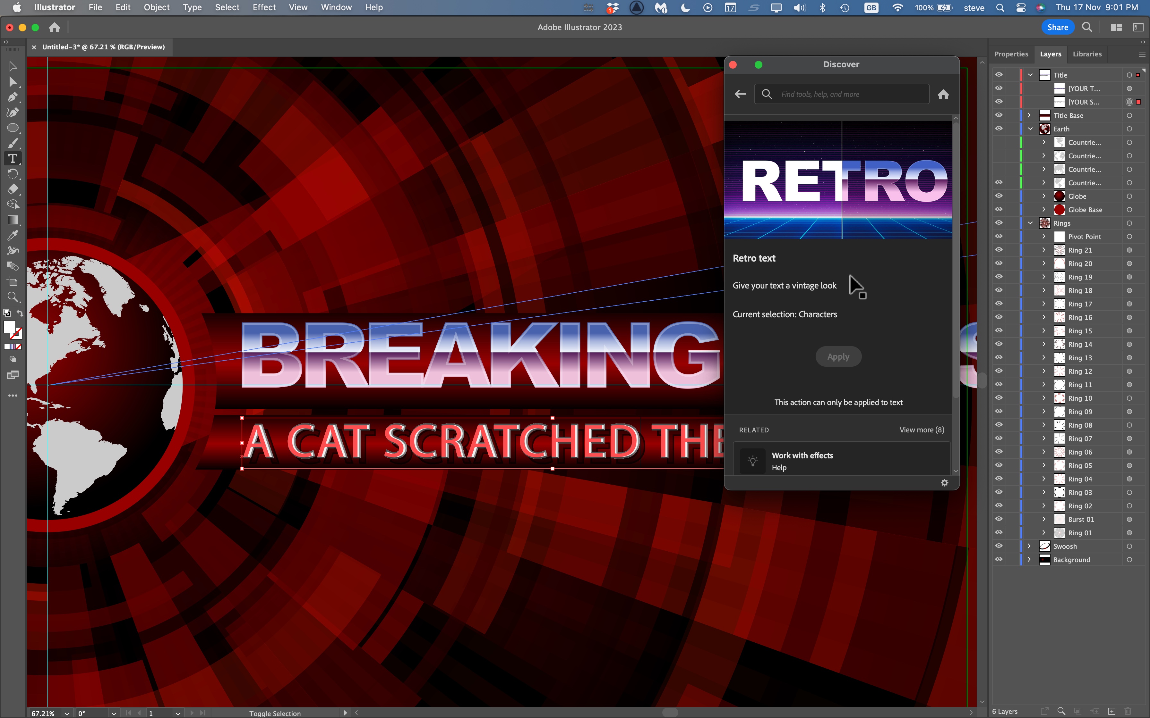Open the Effect menu
This screenshot has width=1150, height=718.
click(x=264, y=7)
